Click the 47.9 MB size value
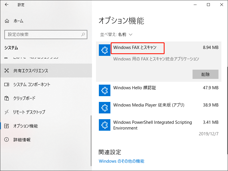The width and height of the screenshot is (228, 171). pyautogui.click(x=211, y=88)
